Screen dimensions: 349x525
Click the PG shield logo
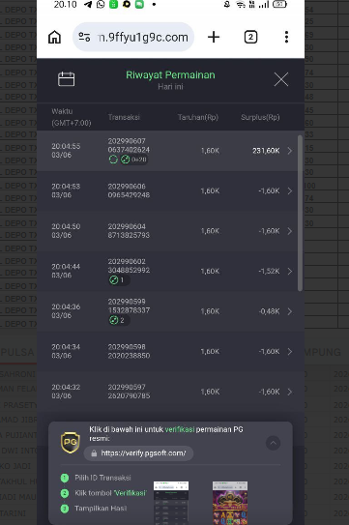(x=70, y=442)
